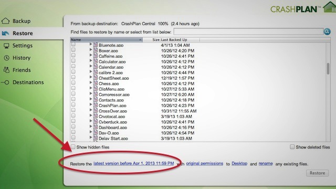Image resolution: width=336 pixels, height=189 pixels.
Task: Click the Restore button at bottom right
Action: [317, 173]
